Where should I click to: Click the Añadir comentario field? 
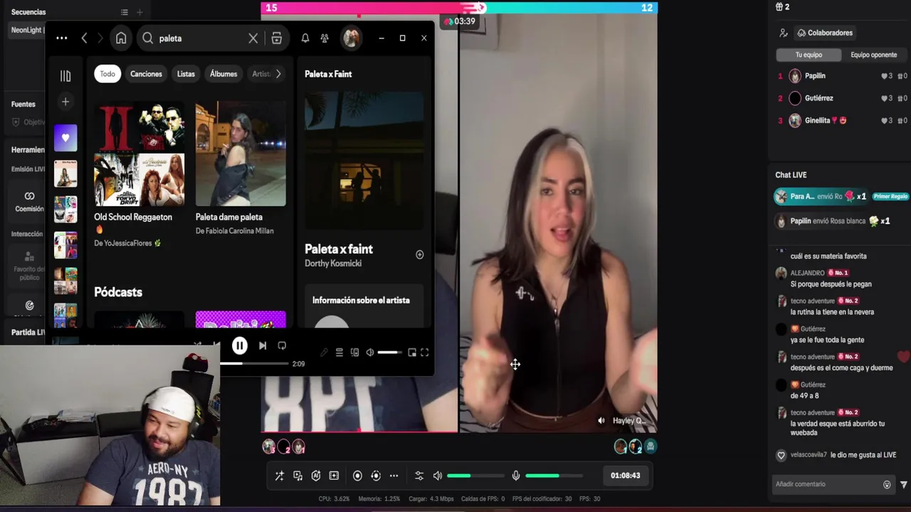(x=826, y=484)
